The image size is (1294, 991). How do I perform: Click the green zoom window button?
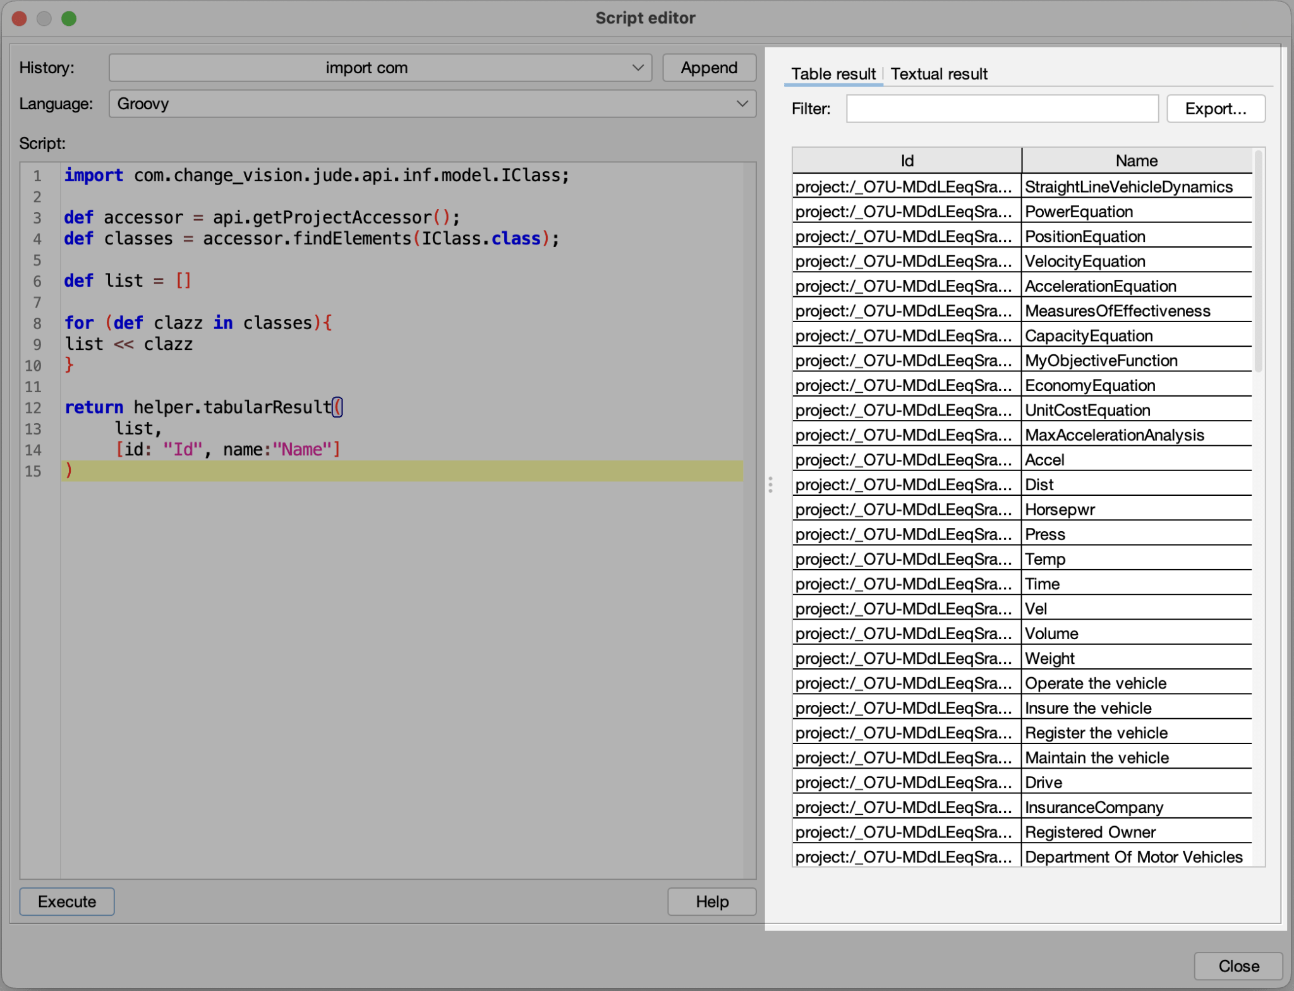click(x=70, y=18)
